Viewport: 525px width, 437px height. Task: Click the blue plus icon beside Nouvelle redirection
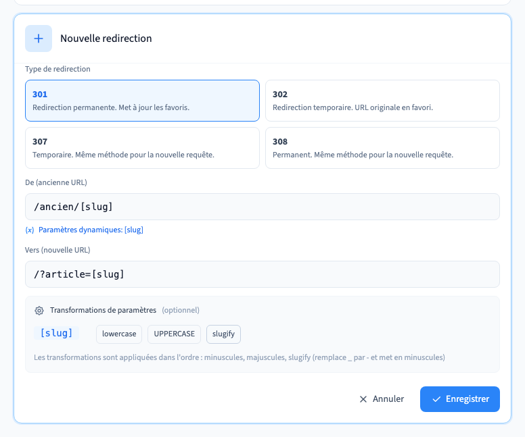pyautogui.click(x=39, y=38)
